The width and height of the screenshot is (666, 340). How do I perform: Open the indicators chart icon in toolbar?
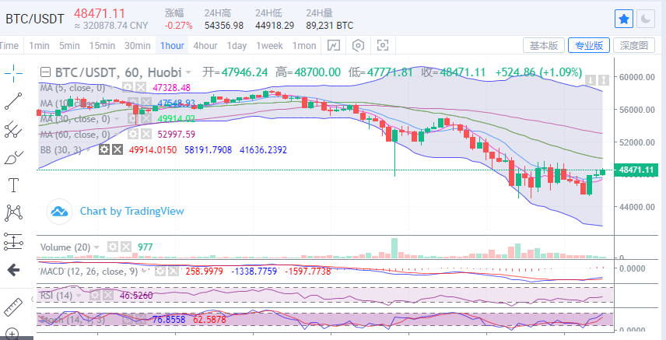click(x=334, y=45)
